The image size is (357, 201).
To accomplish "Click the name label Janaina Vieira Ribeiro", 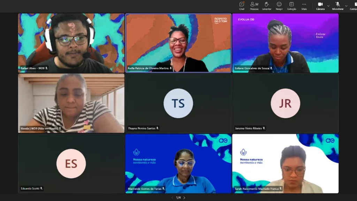I will [248, 128].
